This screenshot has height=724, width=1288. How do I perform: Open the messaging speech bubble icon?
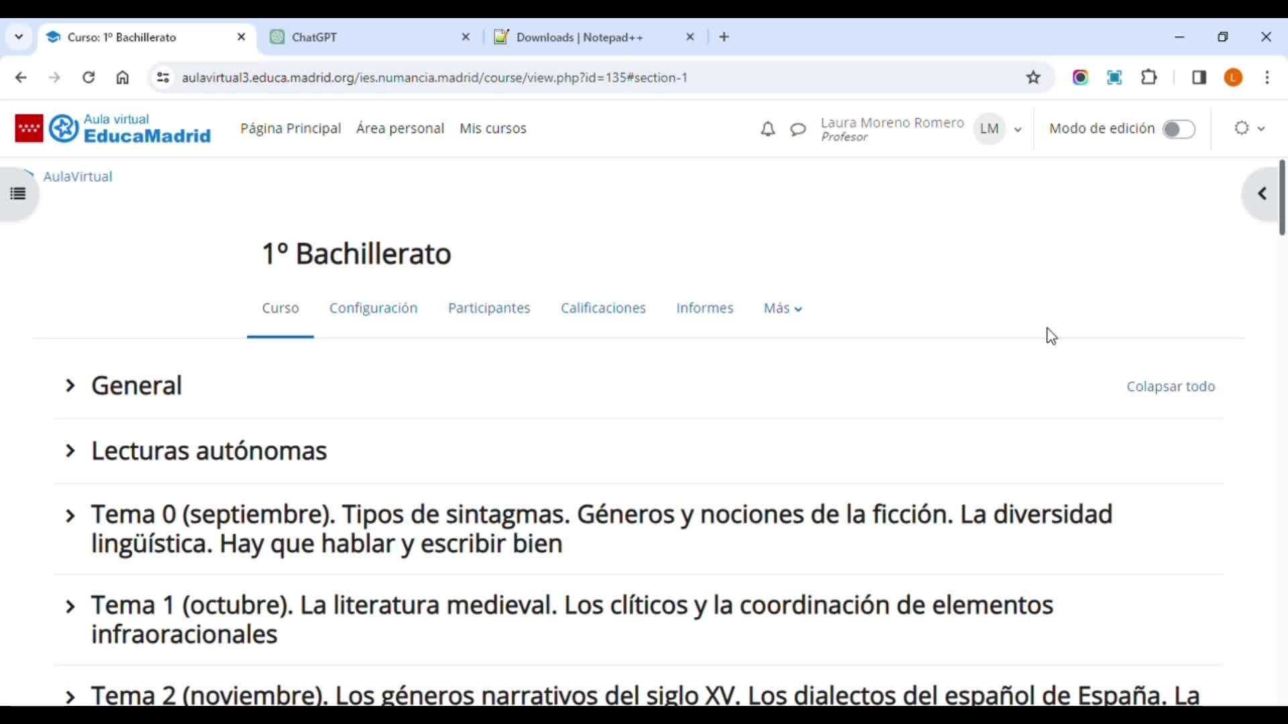(x=798, y=129)
